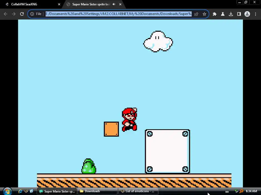The height and width of the screenshot is (195, 261).
Task: Click the file address in the URL bar
Action: [x=119, y=14]
